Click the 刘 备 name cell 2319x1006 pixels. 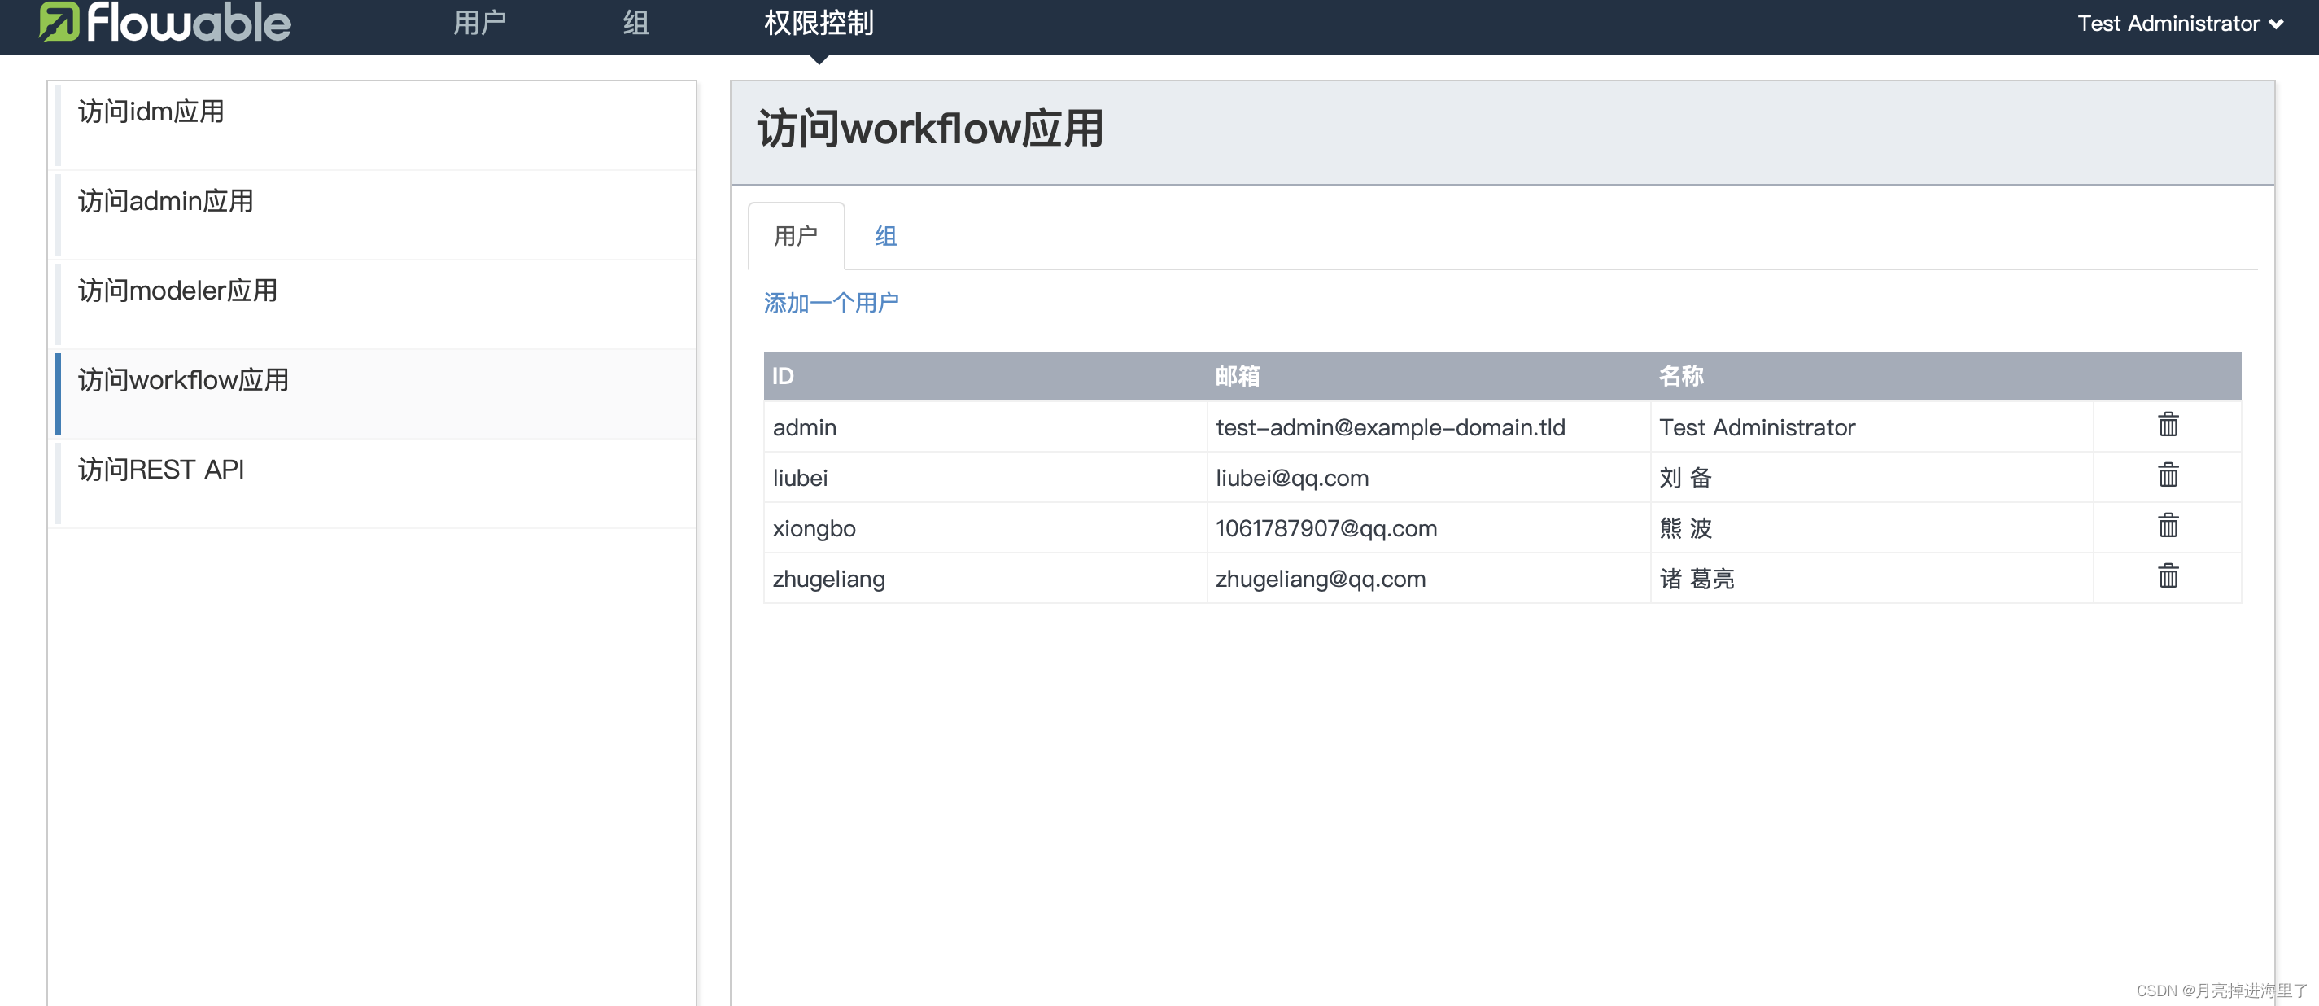[x=1871, y=477]
